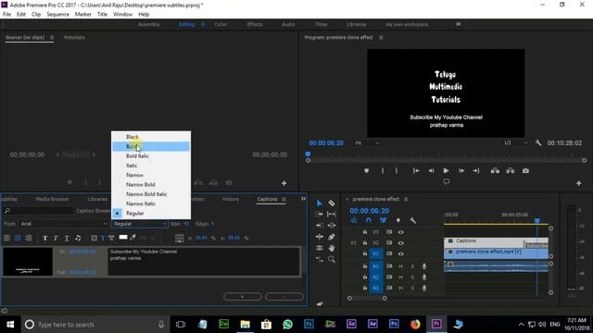Toggle Linked Selection in timeline

click(x=383, y=220)
